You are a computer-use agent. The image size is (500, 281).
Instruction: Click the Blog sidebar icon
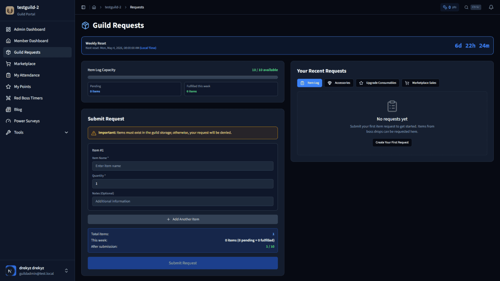click(8, 109)
